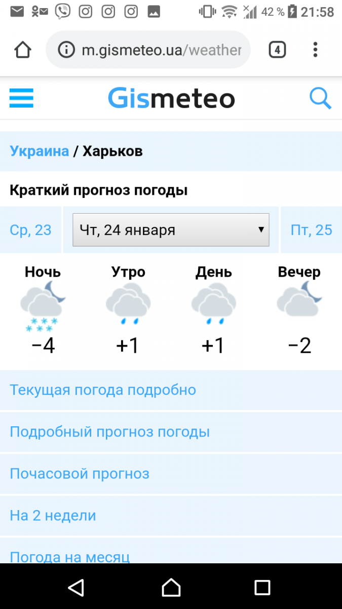Tap the site info icon in address bar

coord(66,50)
